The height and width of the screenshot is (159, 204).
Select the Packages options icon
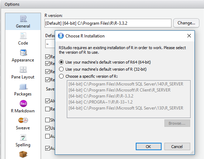[x=23, y=87]
